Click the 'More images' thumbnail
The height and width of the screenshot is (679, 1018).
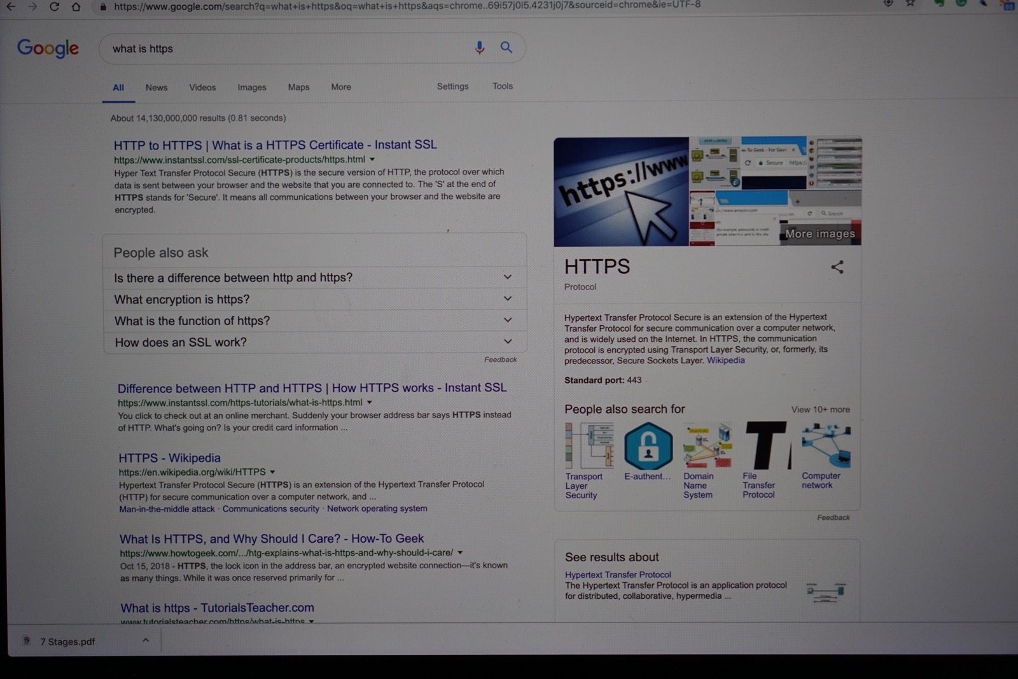(819, 234)
